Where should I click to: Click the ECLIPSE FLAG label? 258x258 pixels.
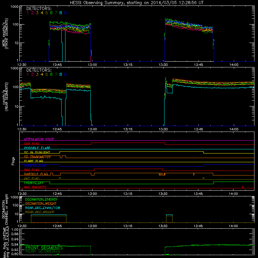(x=35, y=165)
